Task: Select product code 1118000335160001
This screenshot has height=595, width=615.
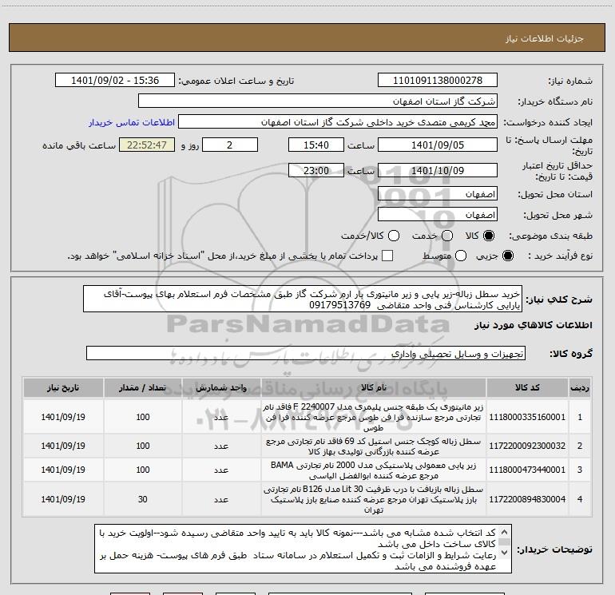Action: 527,417
